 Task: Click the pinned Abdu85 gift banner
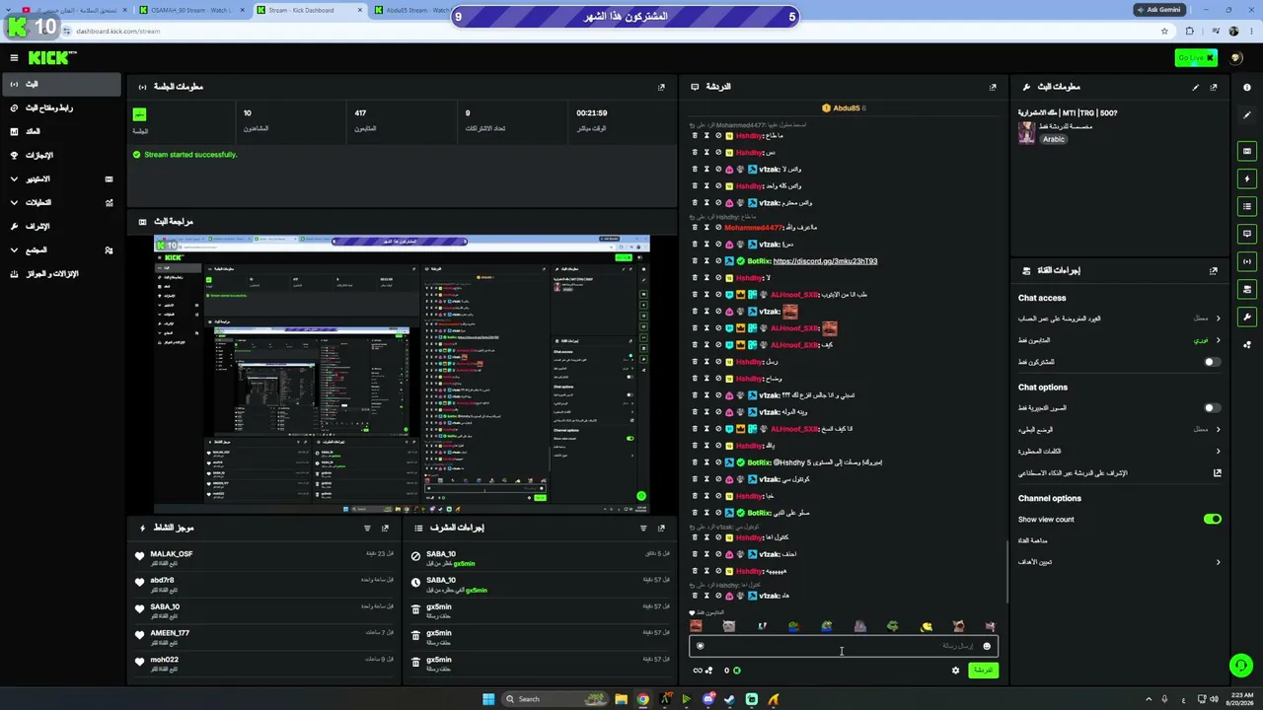tap(844, 108)
